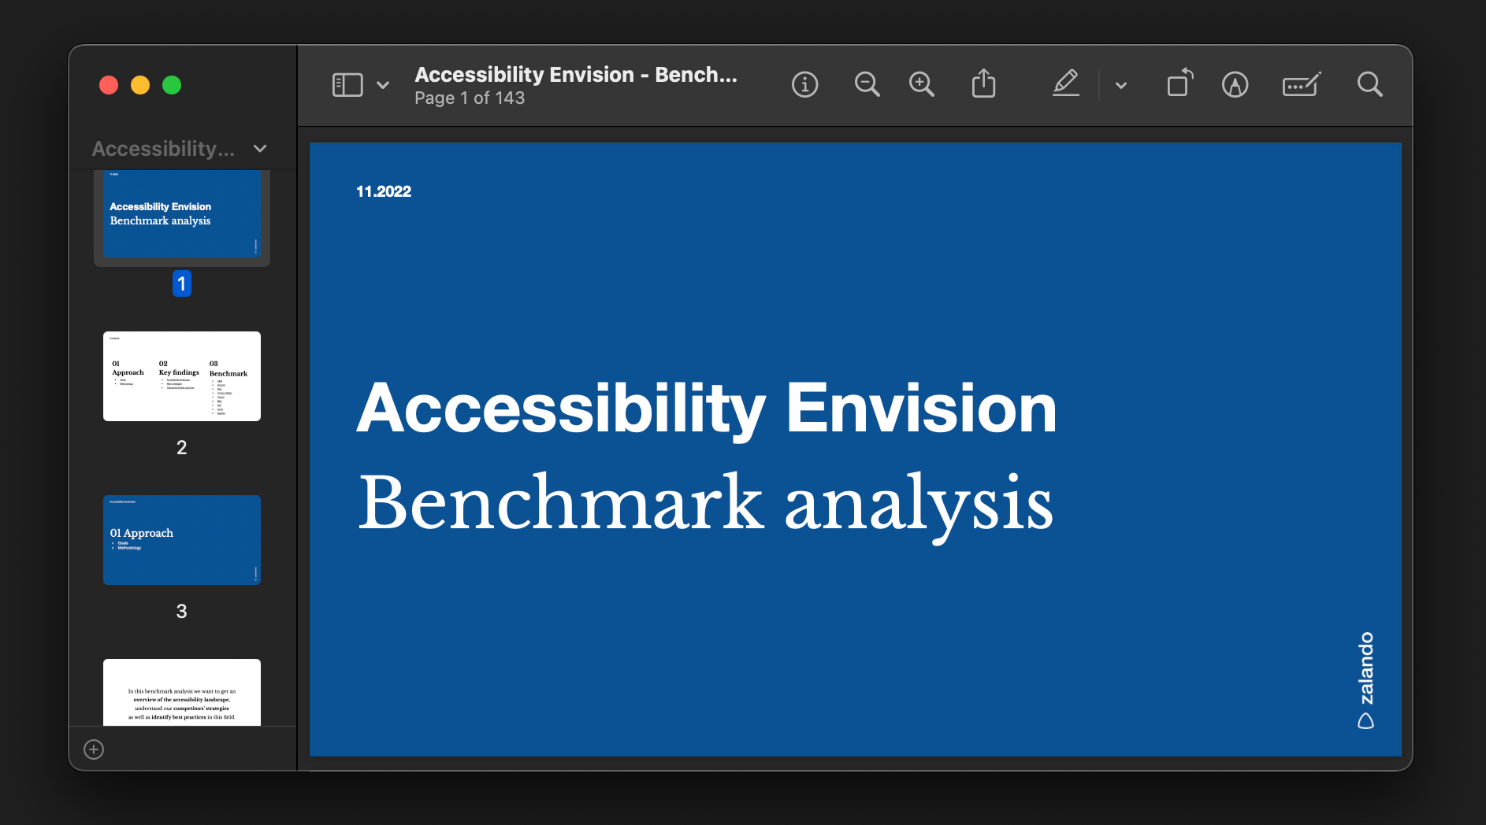Open the highlight color options chevron
Image resolution: width=1486 pixels, height=825 pixels.
click(x=1121, y=85)
